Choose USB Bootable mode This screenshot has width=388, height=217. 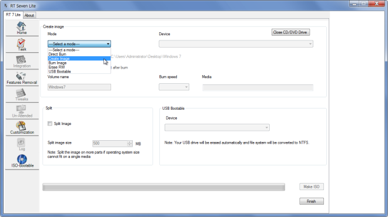point(79,72)
